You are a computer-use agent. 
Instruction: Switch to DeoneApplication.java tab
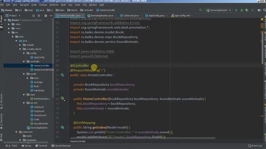pyautogui.click(x=101, y=16)
